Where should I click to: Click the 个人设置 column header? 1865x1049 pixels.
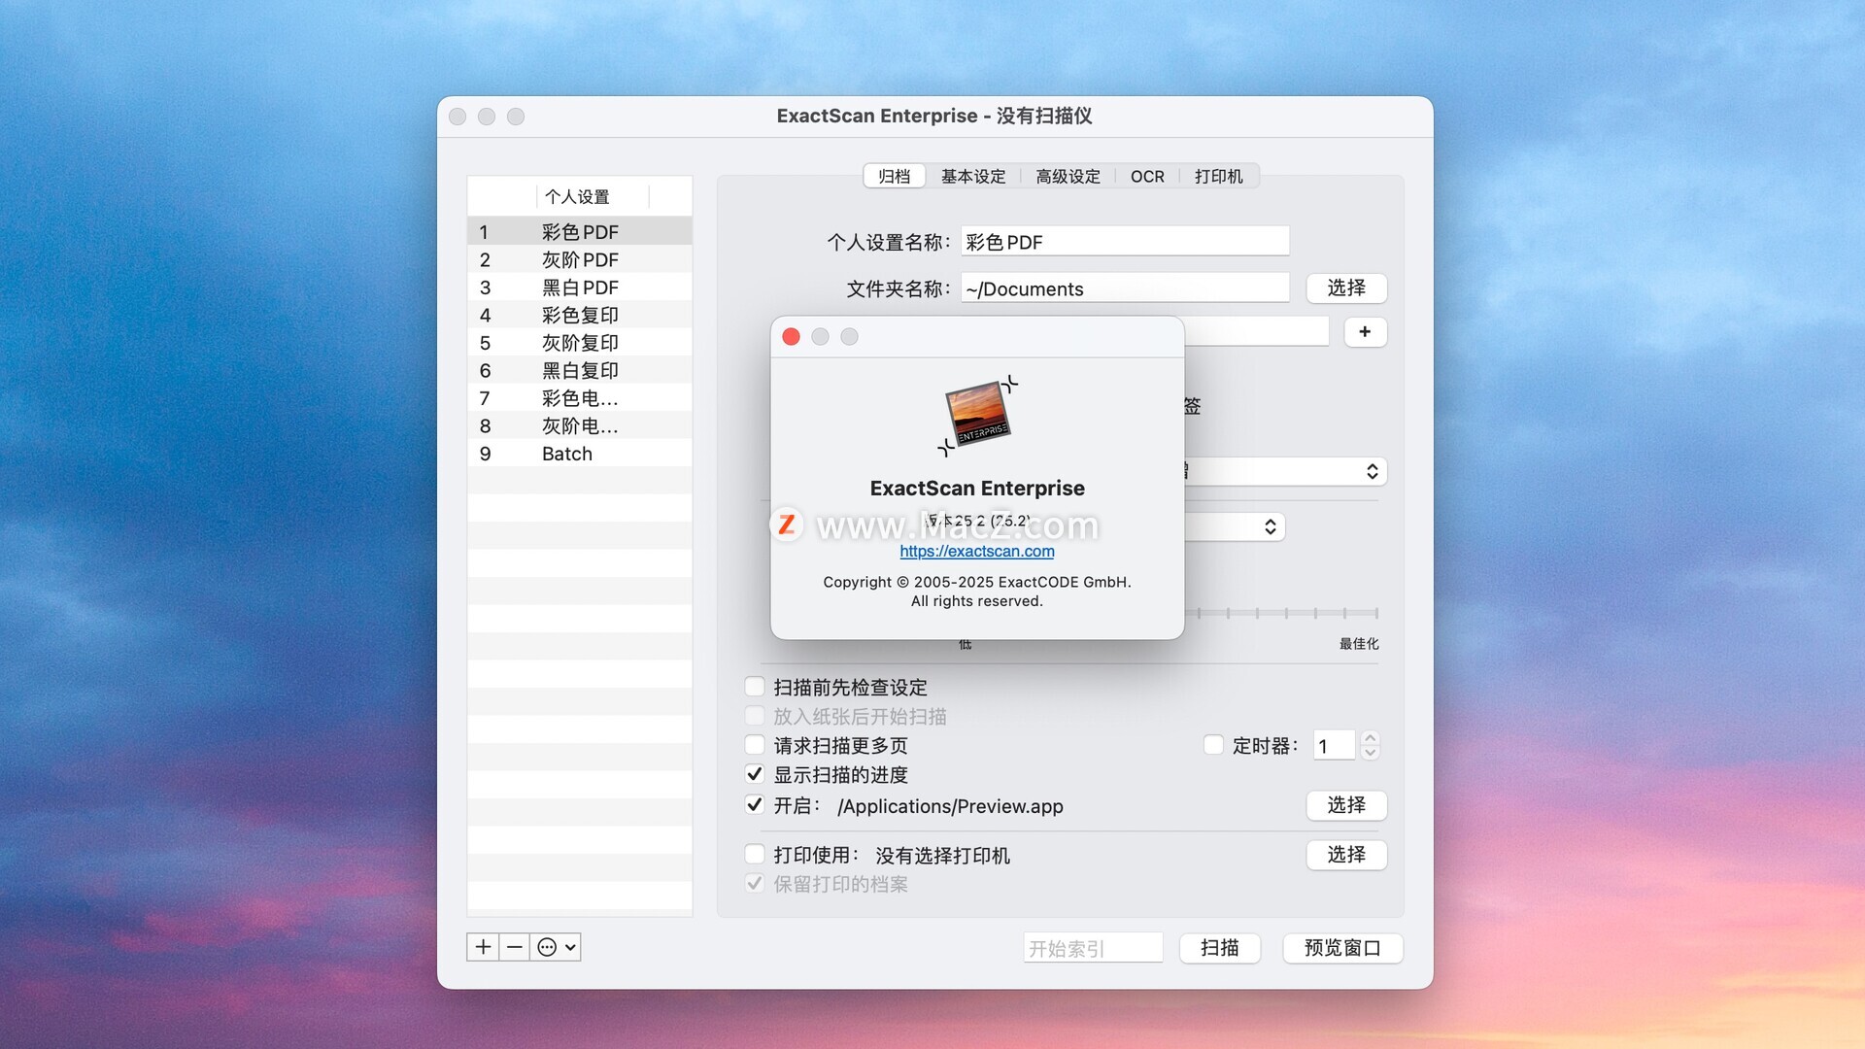pyautogui.click(x=593, y=196)
